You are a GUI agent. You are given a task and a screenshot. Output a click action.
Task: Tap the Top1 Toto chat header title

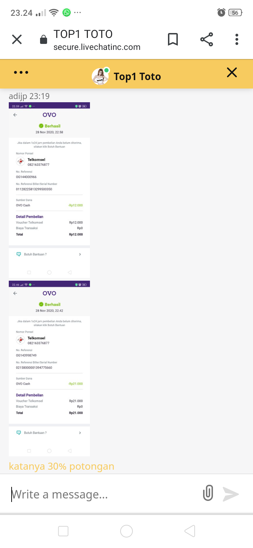137,77
